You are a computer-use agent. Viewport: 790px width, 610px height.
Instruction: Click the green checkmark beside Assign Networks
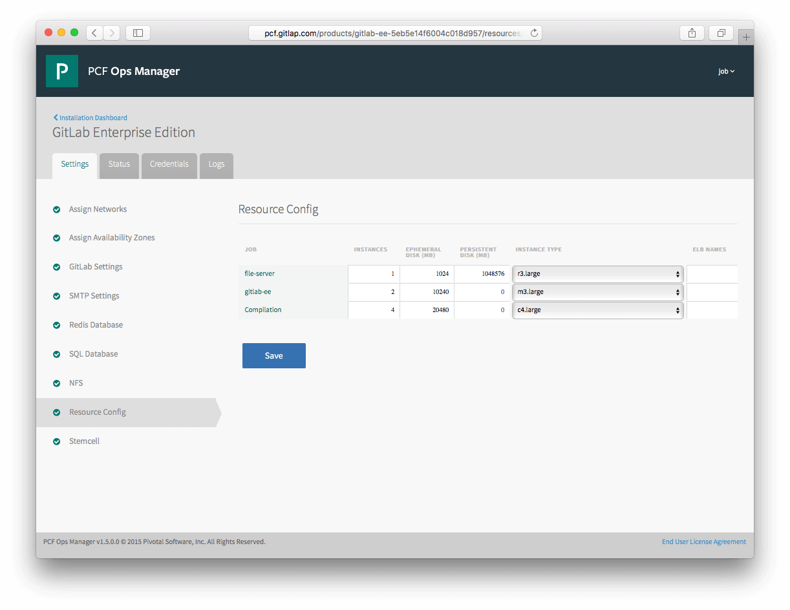57,209
